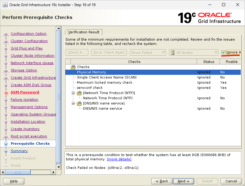Screen dimensions: 245x186
Task: Go to Create Inventory step
Action: [25, 129]
